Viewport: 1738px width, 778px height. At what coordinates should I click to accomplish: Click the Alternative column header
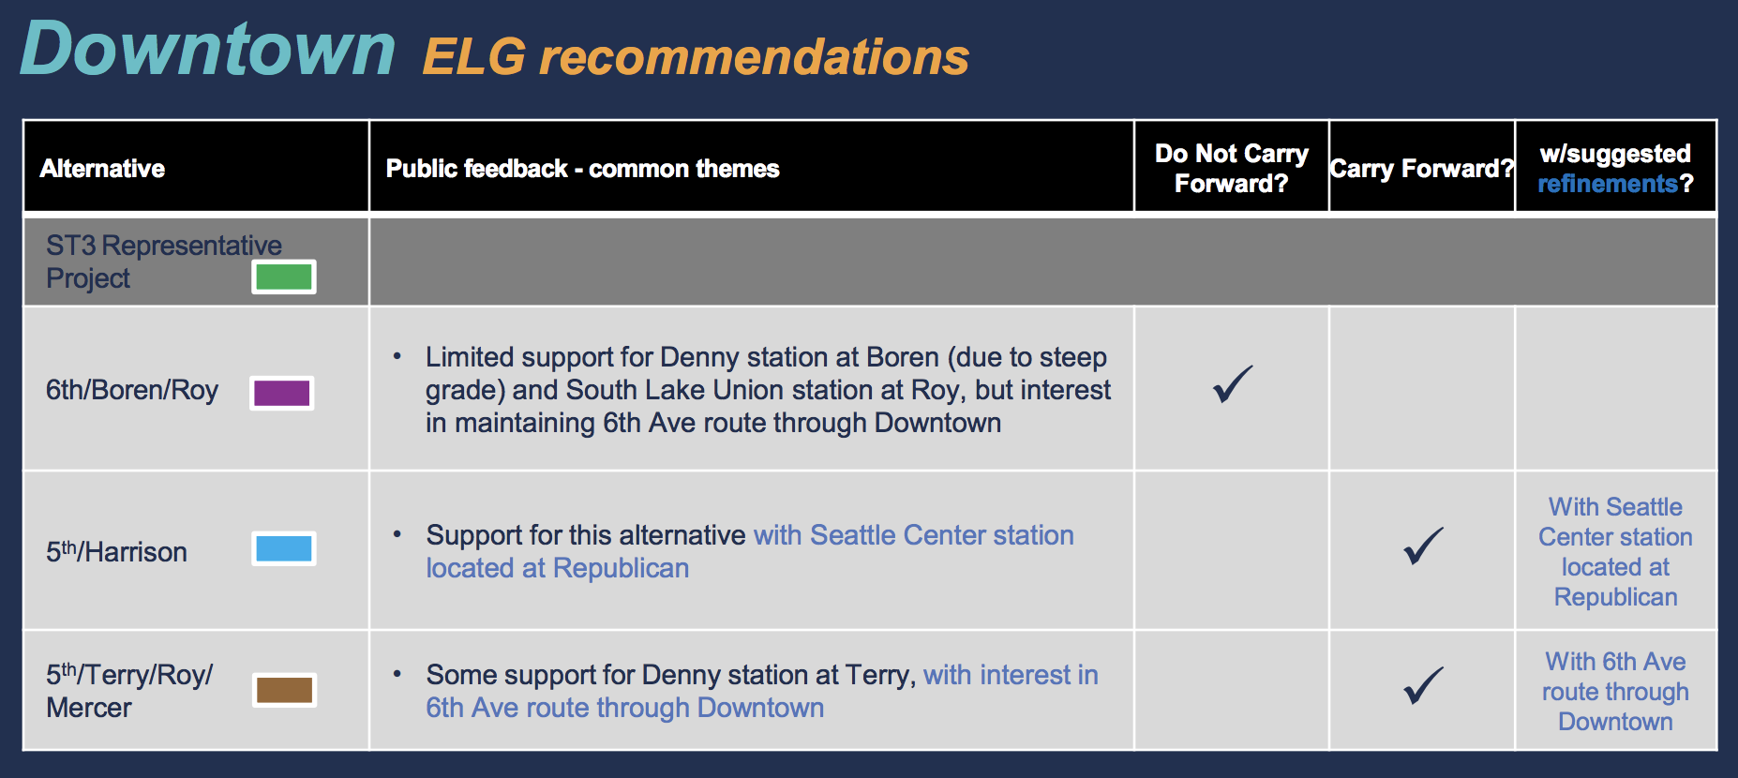click(102, 169)
